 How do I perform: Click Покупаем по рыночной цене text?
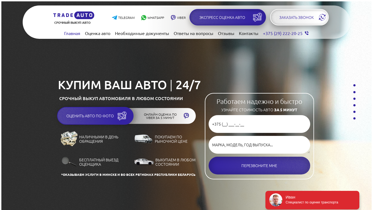click(x=171, y=139)
